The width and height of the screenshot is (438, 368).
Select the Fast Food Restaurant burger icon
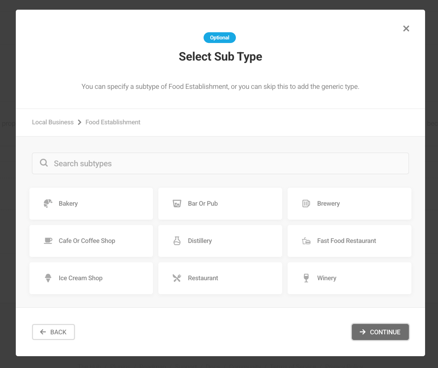[306, 241]
